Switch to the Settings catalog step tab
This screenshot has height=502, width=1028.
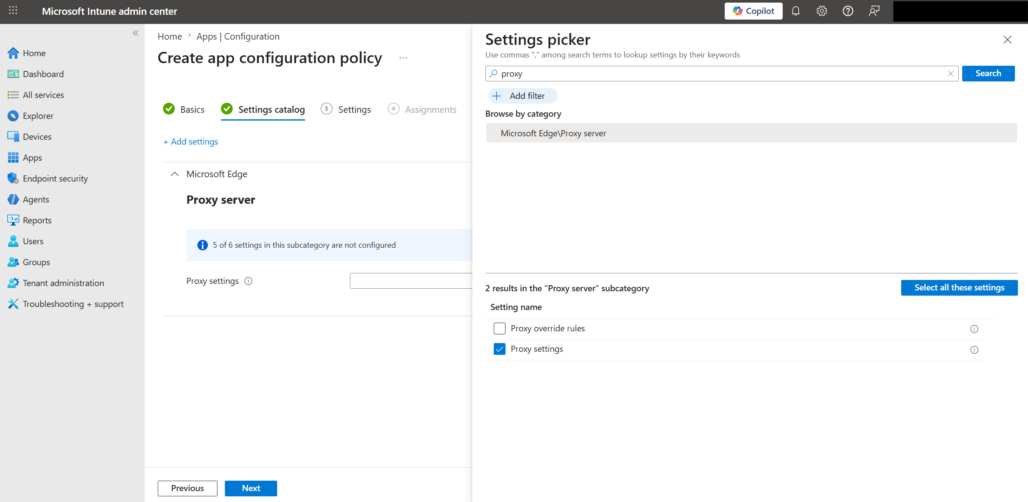[x=263, y=109]
